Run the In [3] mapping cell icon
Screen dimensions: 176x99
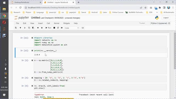(x=32, y=78)
